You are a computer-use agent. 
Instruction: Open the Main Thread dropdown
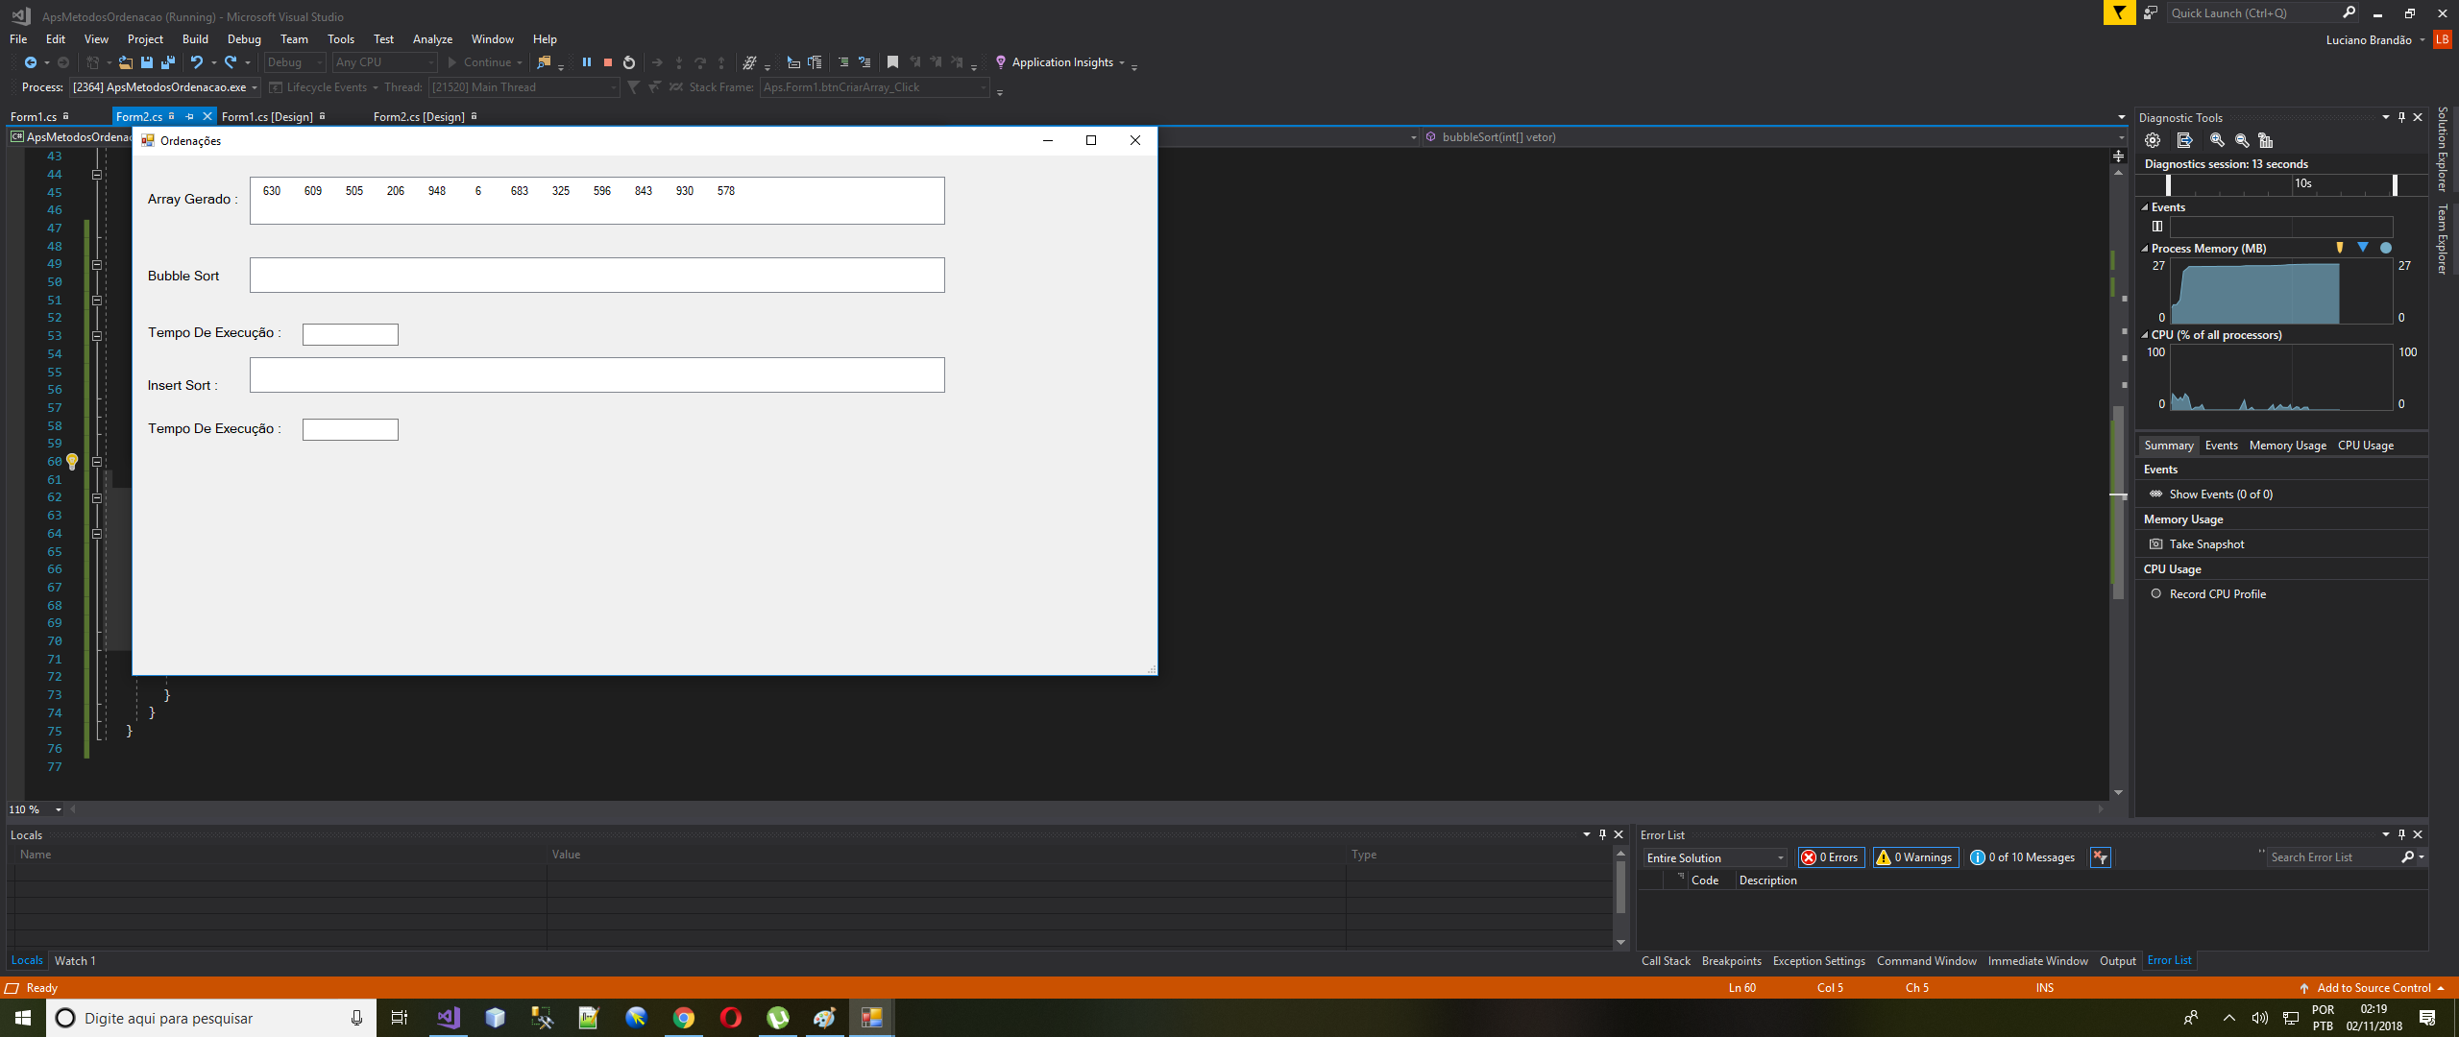click(x=523, y=87)
